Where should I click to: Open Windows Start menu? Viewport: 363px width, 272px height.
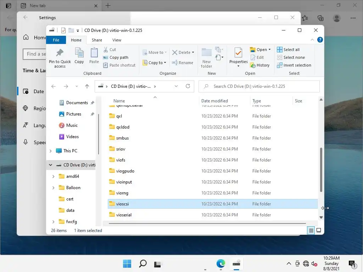[x=127, y=263]
